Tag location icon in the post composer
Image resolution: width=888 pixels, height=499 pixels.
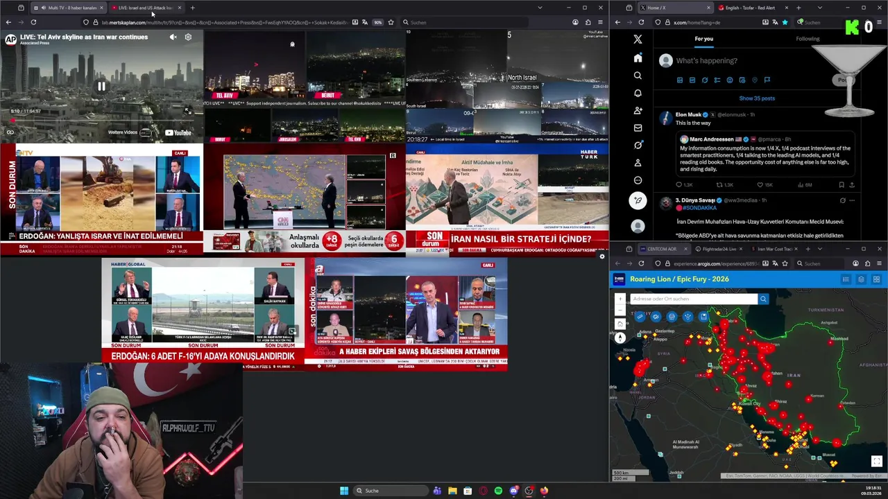coord(755,80)
